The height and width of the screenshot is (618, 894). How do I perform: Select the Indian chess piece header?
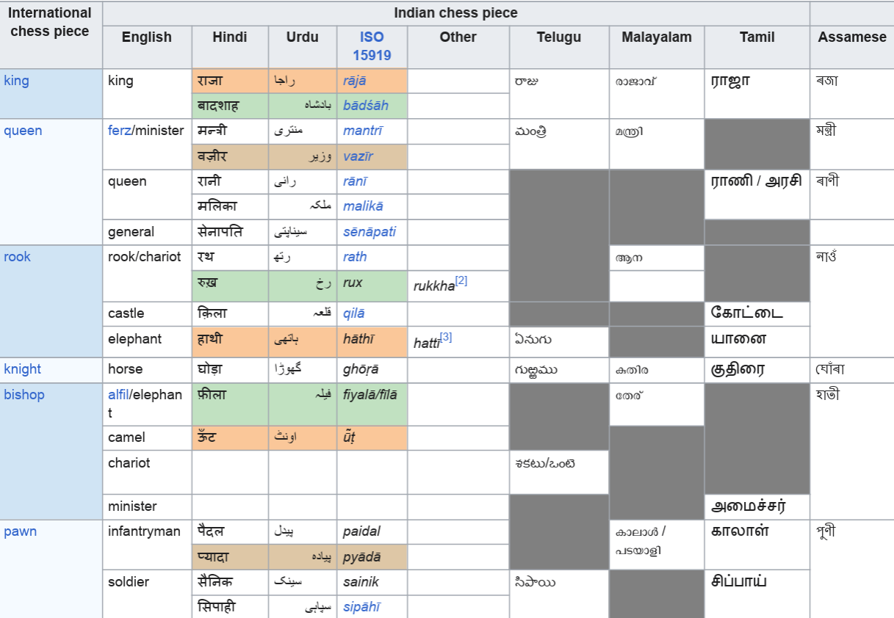(x=455, y=13)
